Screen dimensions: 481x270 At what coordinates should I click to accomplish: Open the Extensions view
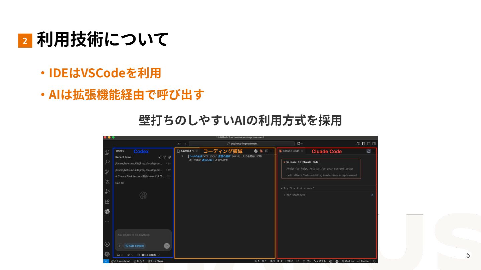pos(107,202)
